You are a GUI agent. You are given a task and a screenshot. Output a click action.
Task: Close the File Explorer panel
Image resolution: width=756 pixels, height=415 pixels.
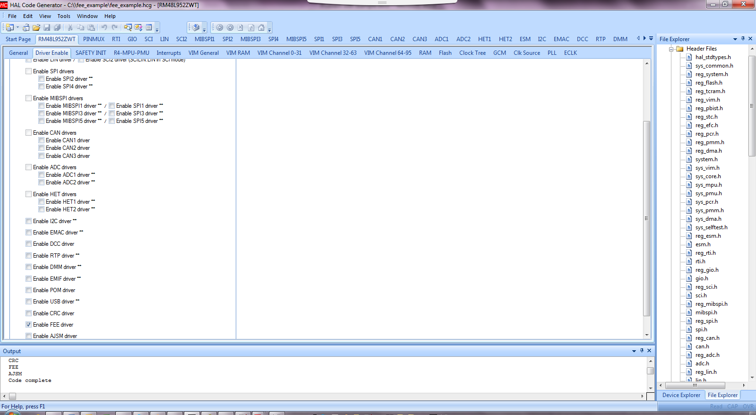coord(750,39)
